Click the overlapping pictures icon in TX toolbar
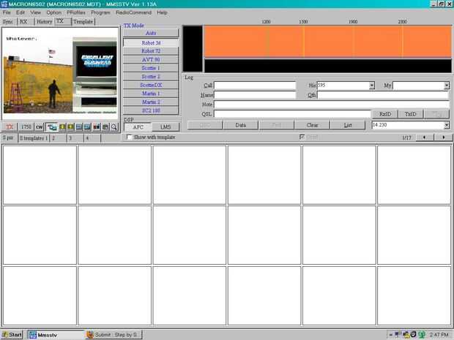The height and width of the screenshot is (340, 454). click(52, 127)
